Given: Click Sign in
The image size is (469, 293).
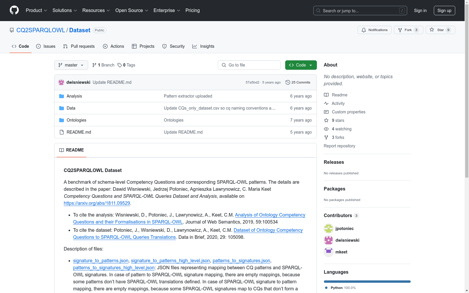Looking at the screenshot, I should 420,11.
